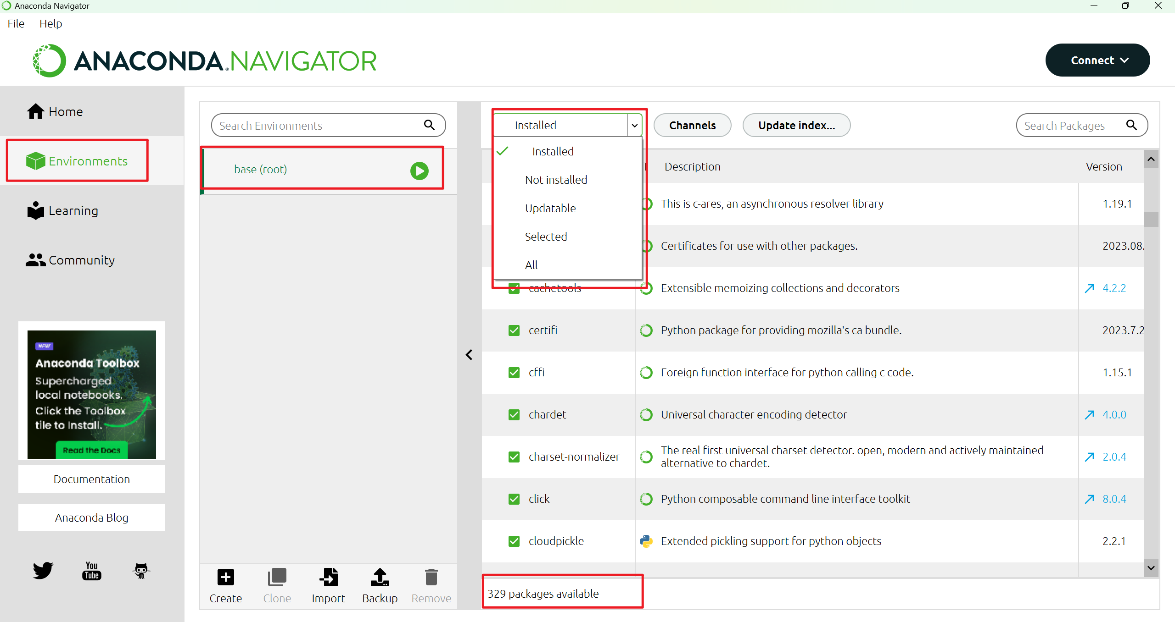Click the Update index... button
This screenshot has width=1175, height=622.
click(796, 125)
